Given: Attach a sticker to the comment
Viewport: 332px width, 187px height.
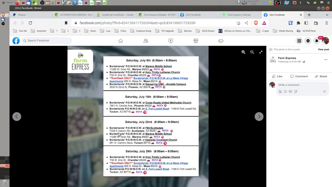Looking at the screenshot, I should pyautogui.click(x=296, y=91).
